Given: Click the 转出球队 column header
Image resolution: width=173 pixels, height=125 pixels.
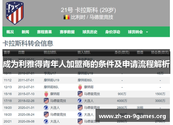Looking at the screenshot, I should point(50,53).
